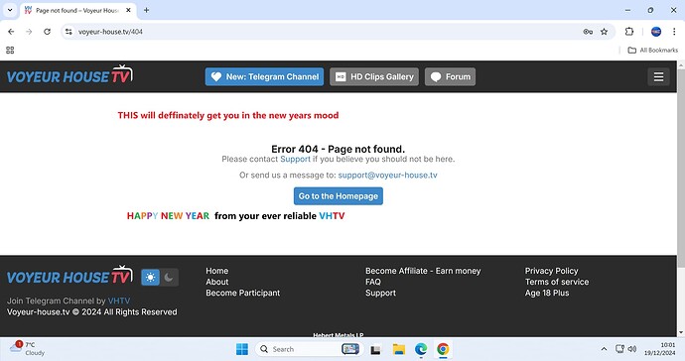Open the footer About link
Viewport: 685px width, 361px height.
coord(217,282)
